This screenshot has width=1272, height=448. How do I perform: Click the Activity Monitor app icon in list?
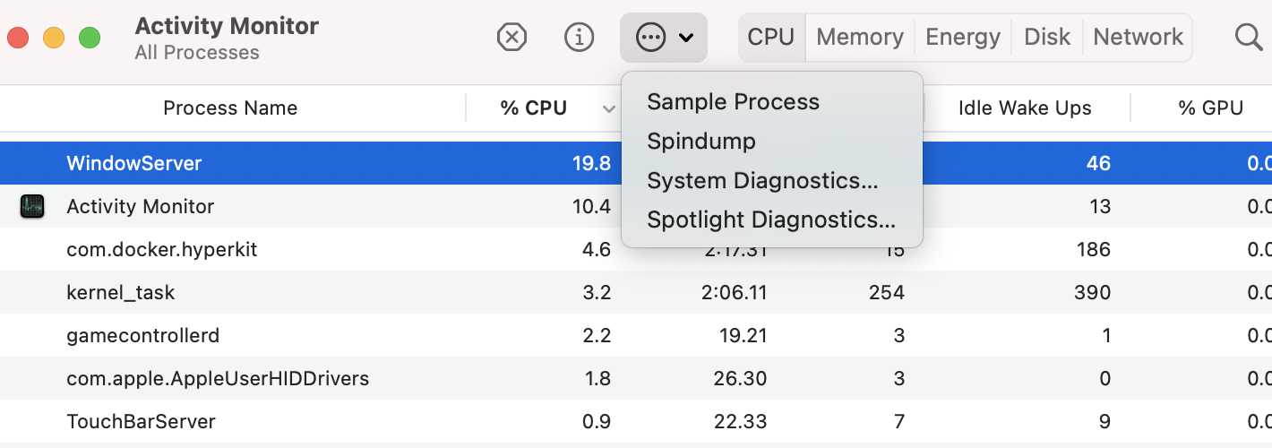click(31, 207)
